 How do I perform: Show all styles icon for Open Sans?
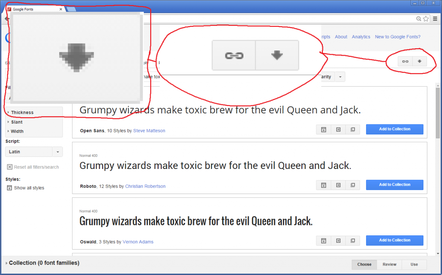324,129
